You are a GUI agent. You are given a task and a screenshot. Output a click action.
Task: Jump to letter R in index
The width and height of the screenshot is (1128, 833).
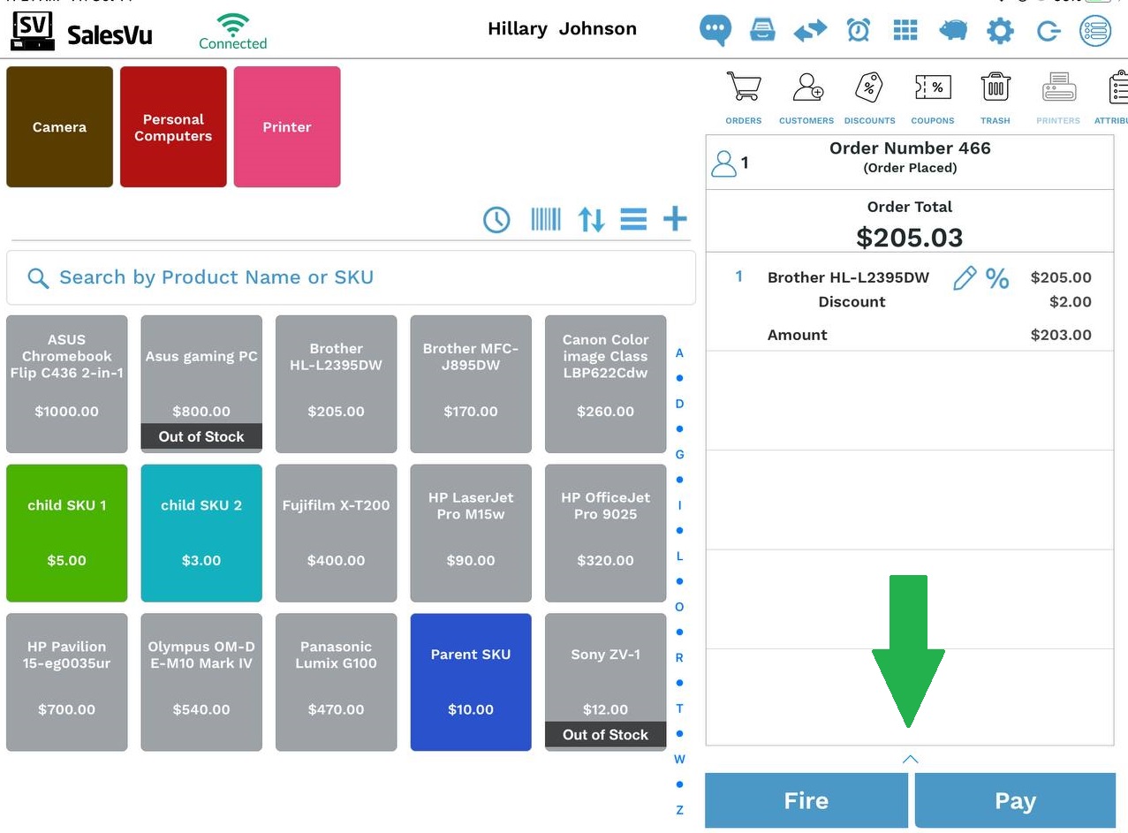tap(679, 658)
